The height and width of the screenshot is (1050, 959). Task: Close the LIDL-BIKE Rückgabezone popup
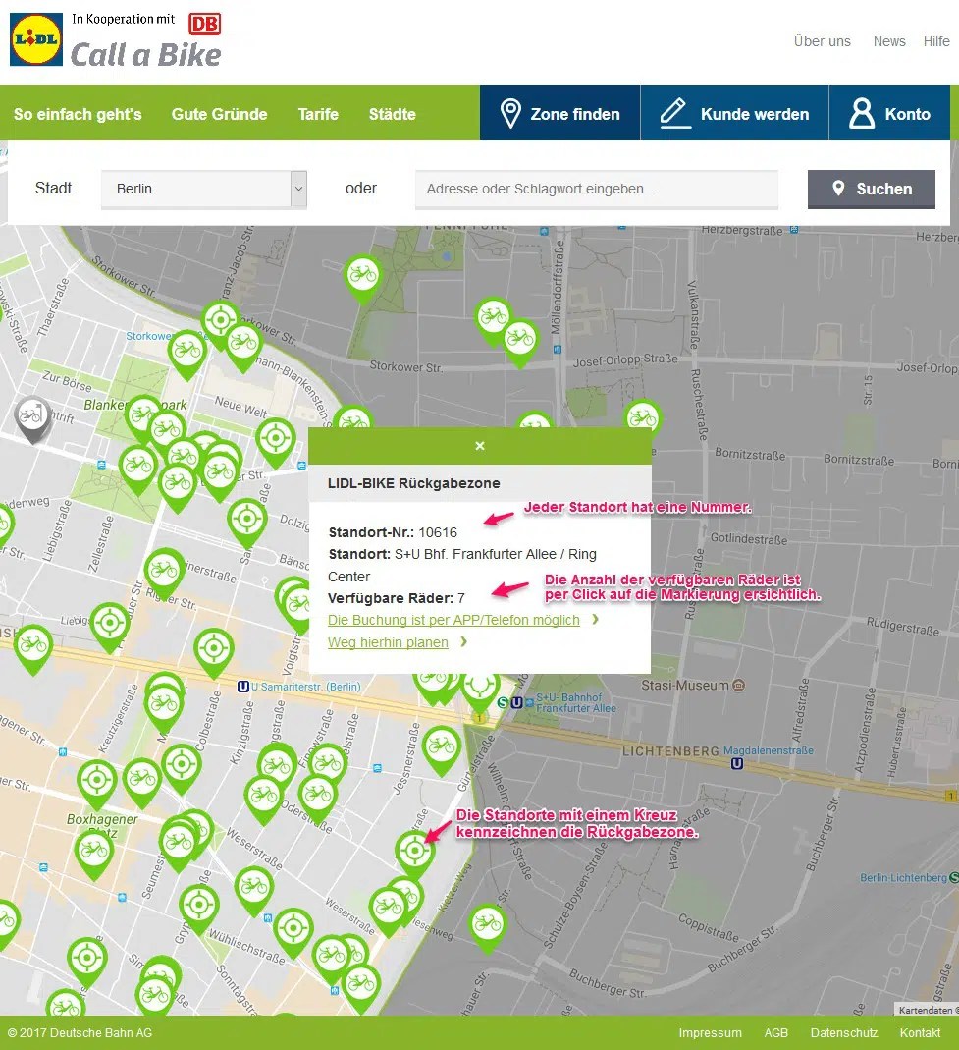point(480,445)
